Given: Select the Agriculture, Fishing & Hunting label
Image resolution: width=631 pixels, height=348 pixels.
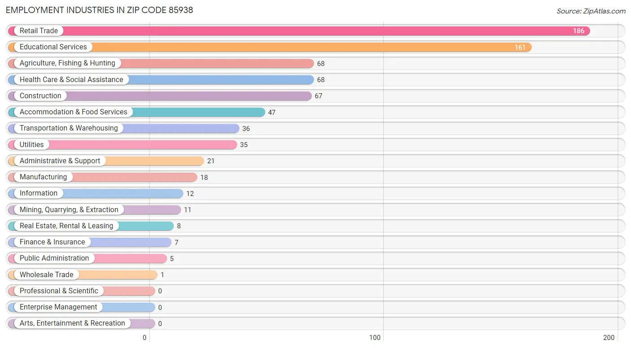Looking at the screenshot, I should (x=67, y=63).
